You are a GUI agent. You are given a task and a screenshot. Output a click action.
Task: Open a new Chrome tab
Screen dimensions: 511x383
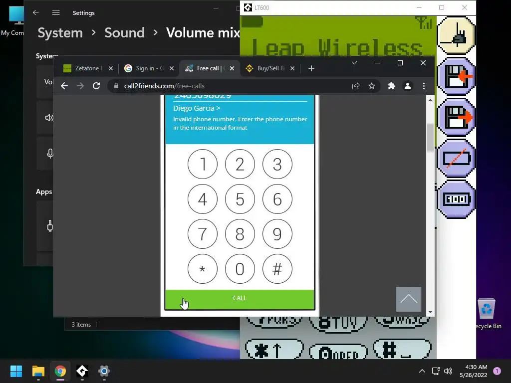311,68
